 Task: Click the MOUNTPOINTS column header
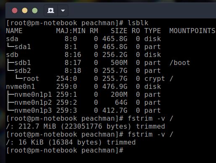[192, 31]
